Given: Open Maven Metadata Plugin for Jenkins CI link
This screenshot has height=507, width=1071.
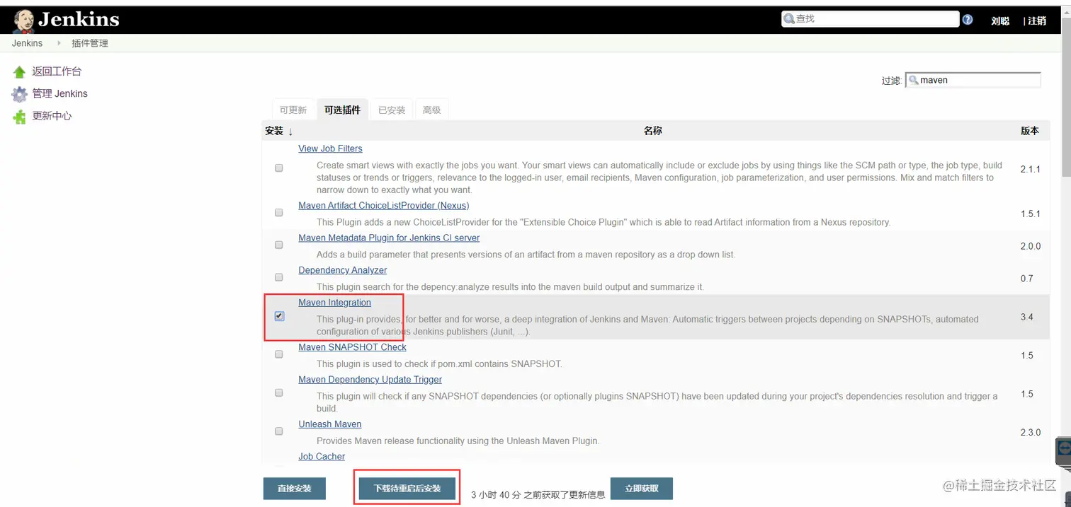Looking at the screenshot, I should 389,238.
